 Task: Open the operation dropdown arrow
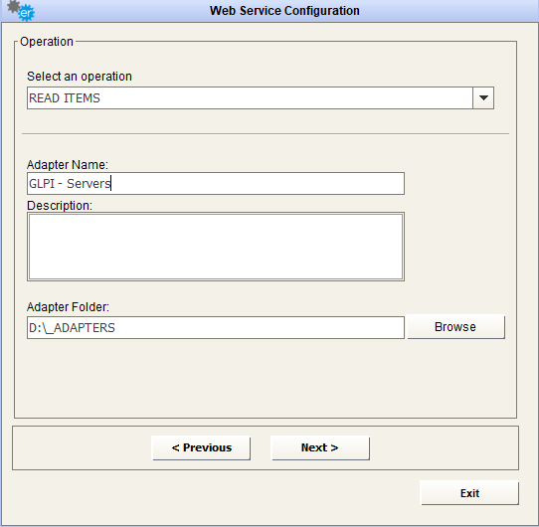tap(483, 98)
